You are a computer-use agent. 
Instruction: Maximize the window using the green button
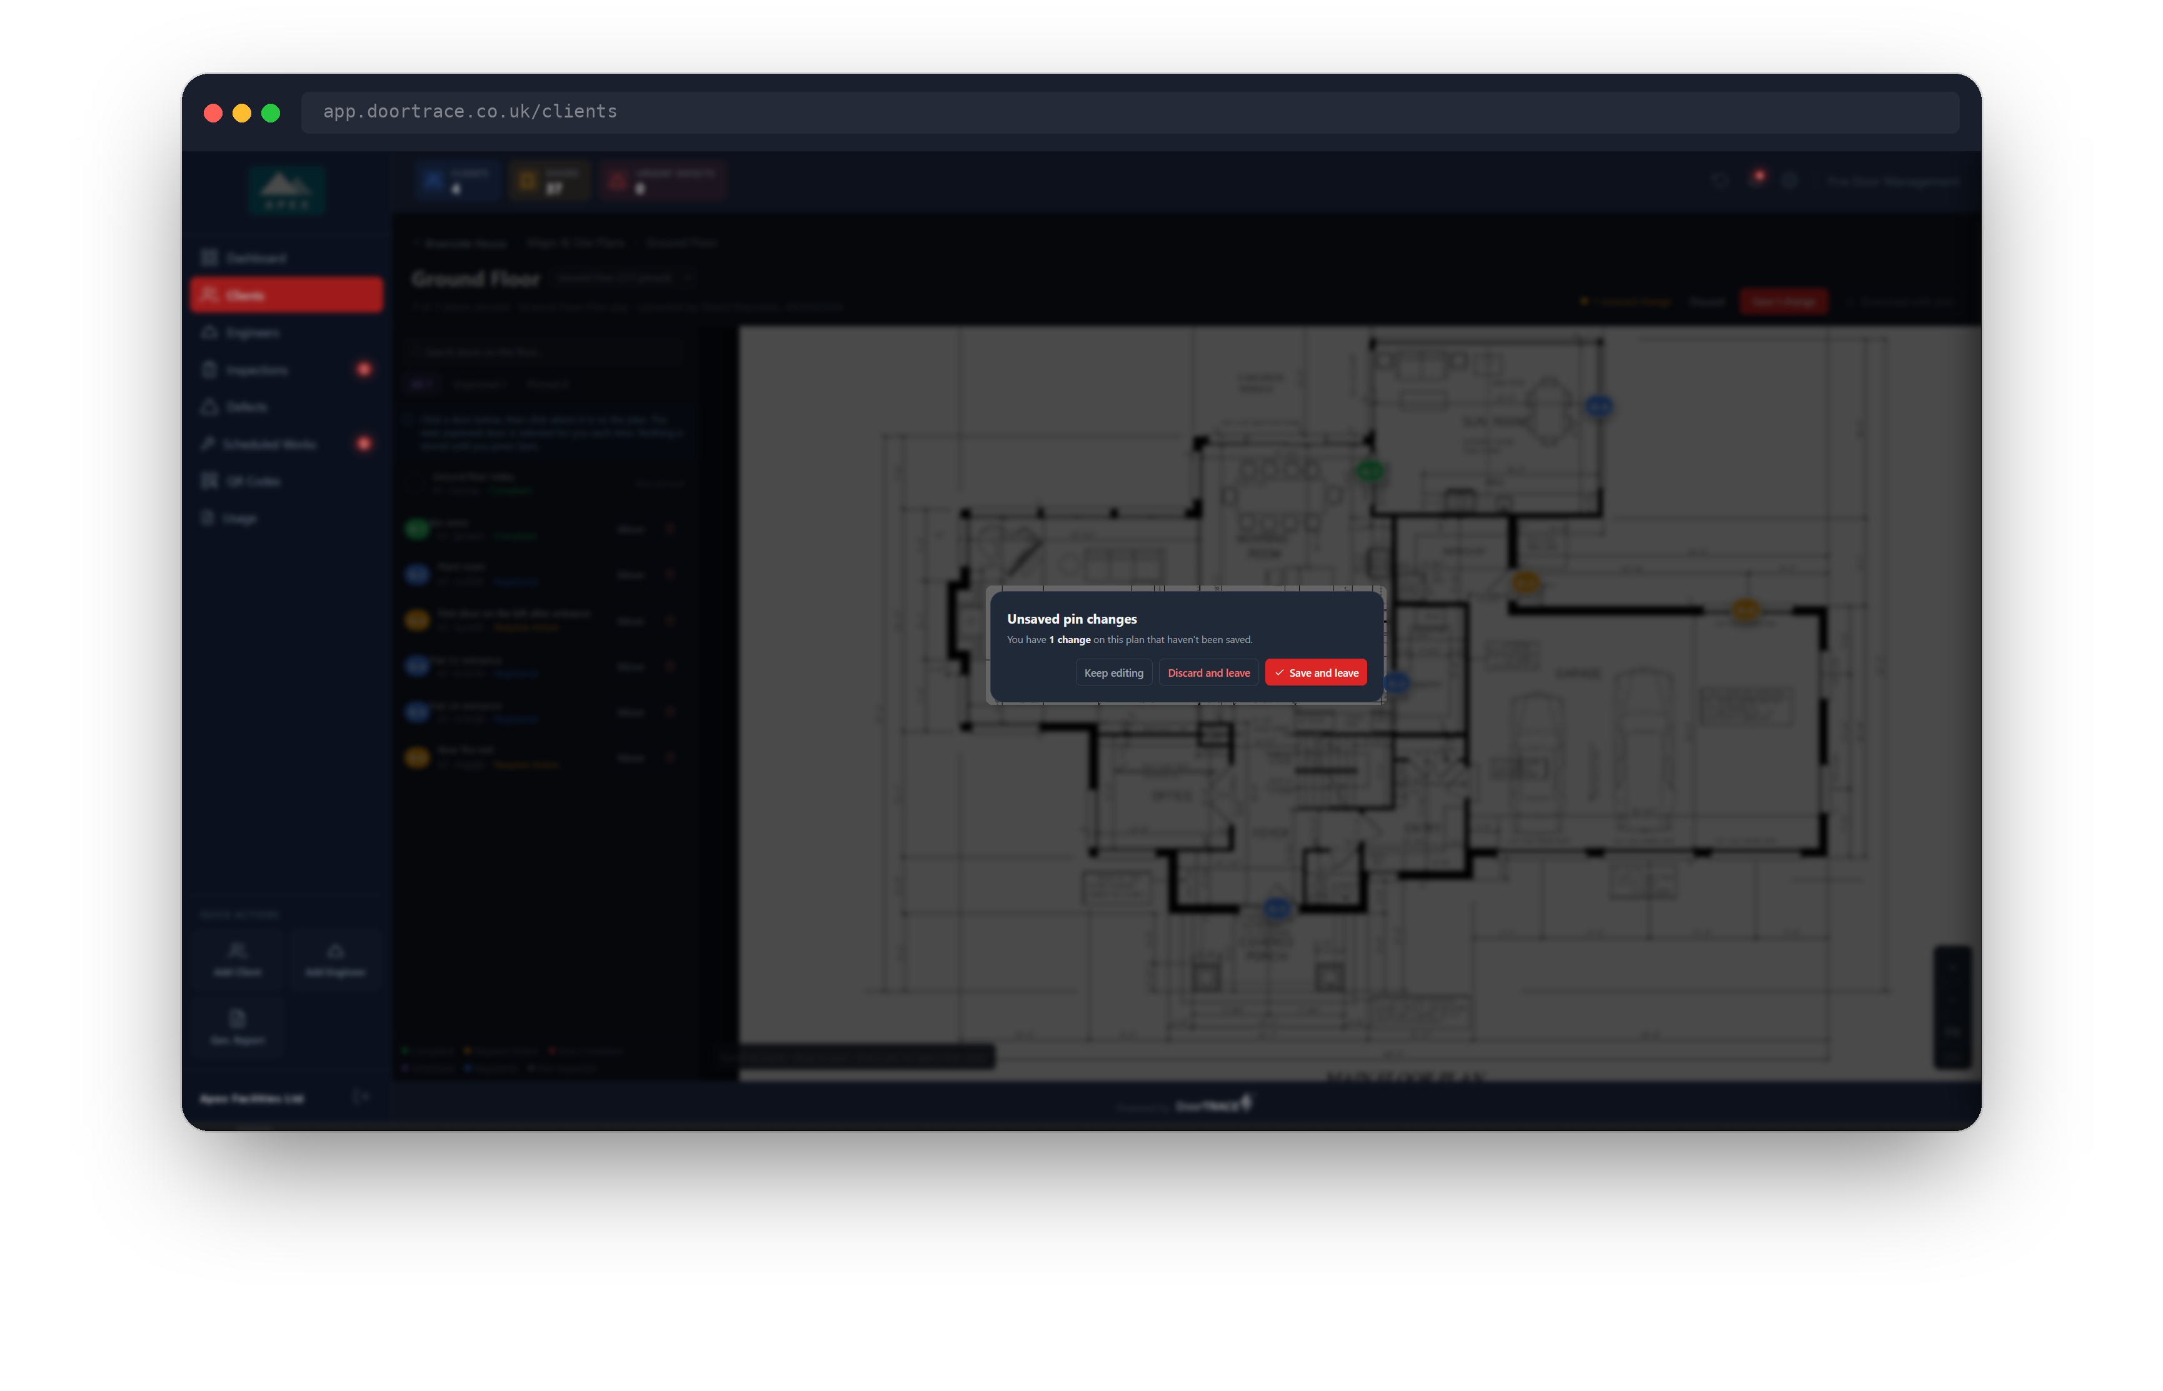pyautogui.click(x=271, y=113)
